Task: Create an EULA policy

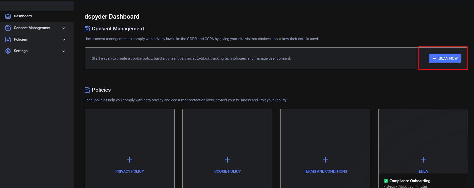Action: pyautogui.click(x=423, y=141)
